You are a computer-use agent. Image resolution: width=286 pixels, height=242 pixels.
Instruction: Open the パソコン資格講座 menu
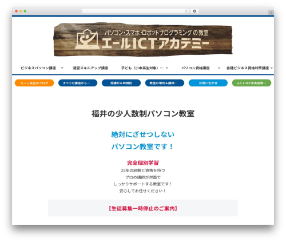tap(196, 68)
